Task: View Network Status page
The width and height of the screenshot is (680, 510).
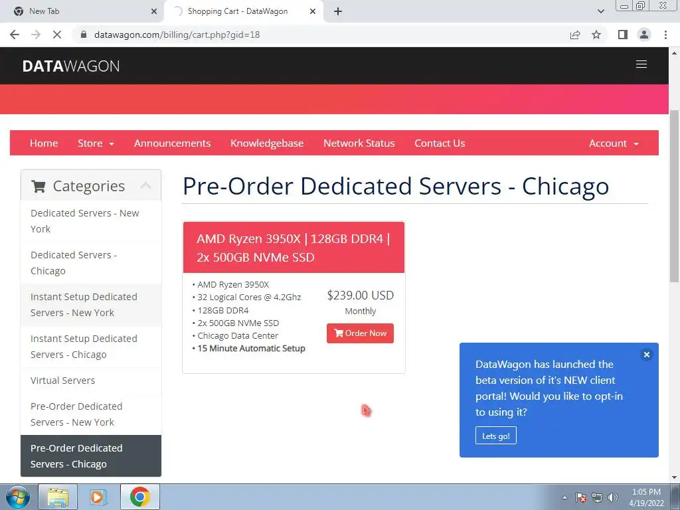Action: (x=359, y=143)
